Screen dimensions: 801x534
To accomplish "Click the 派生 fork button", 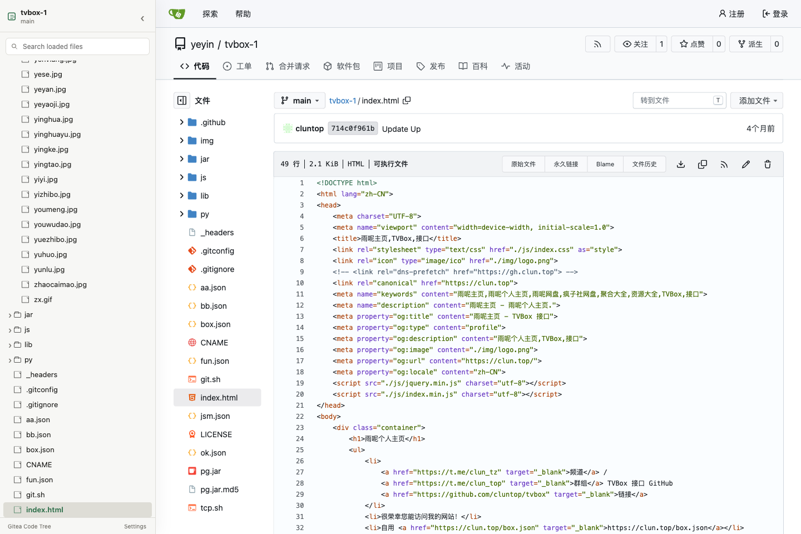I will [x=750, y=44].
